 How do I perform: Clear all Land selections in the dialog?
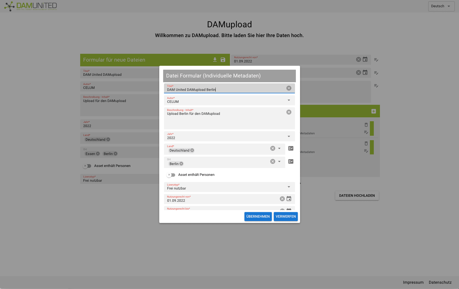click(273, 149)
